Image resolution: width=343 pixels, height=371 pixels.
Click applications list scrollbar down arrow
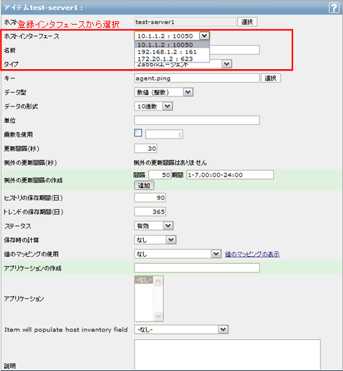pos(158,316)
